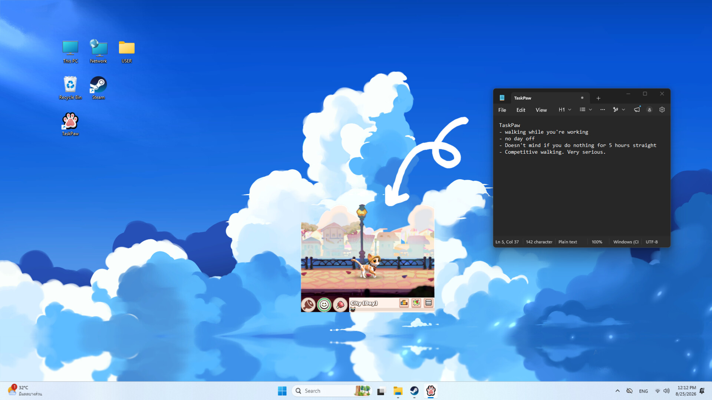Open the TaskPaw hamburger menu
Viewport: 712px width, 400px height.
pos(429,303)
